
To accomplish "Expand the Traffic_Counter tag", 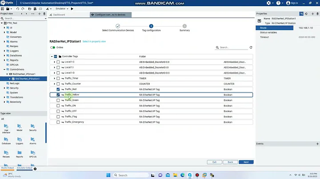I will point(54,84).
